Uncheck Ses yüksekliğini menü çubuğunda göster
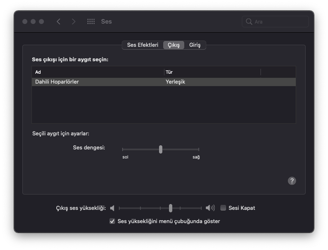 coord(112,221)
